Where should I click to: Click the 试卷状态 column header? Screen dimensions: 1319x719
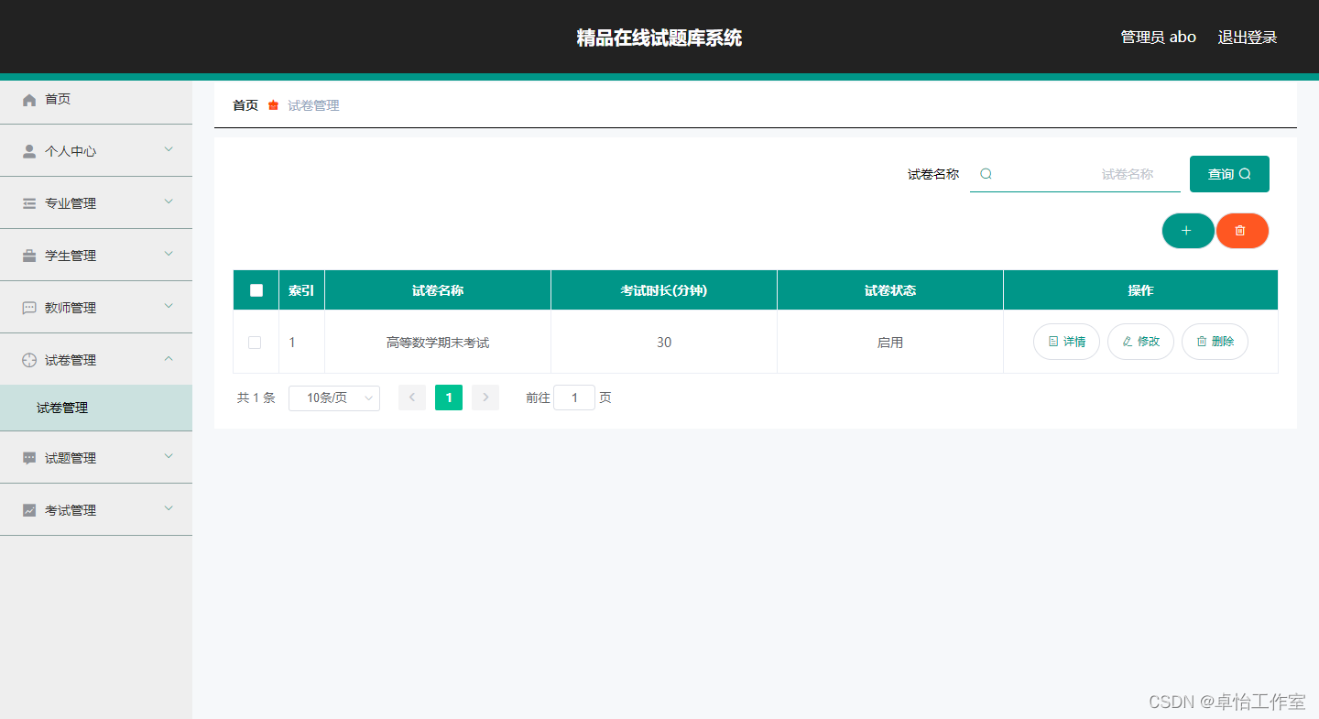pos(890,290)
